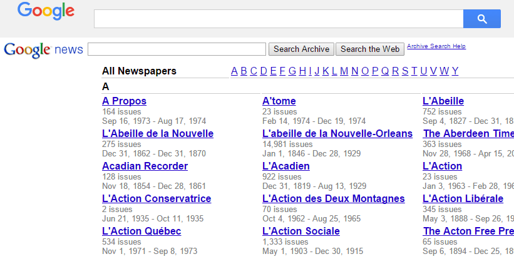Viewport: 514px width, 259px height.
Task: Open the L'Abeille newspaper link
Action: click(x=443, y=101)
